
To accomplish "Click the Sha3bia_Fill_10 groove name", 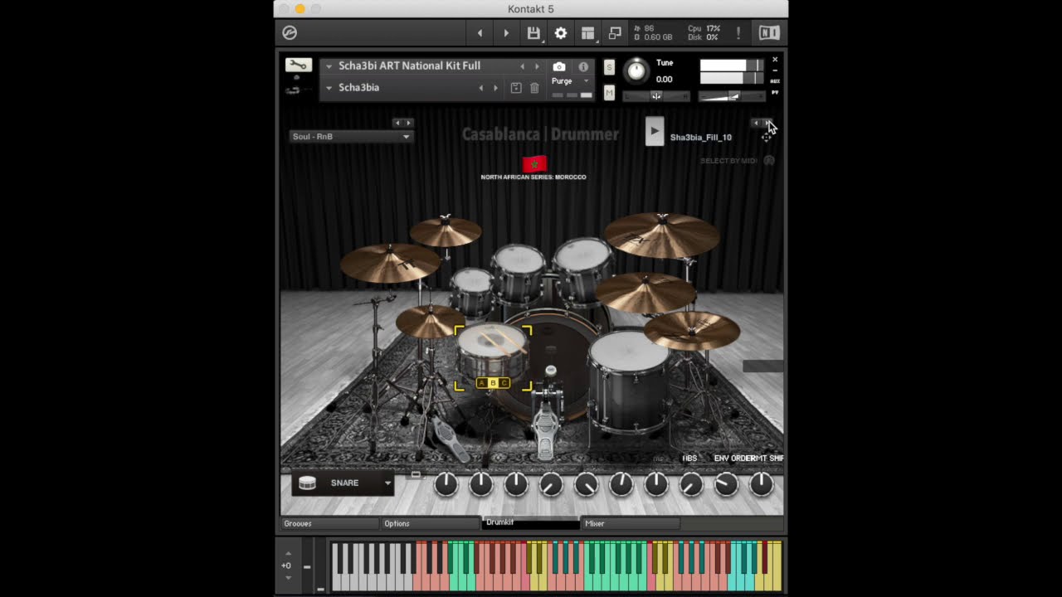I will coord(701,138).
